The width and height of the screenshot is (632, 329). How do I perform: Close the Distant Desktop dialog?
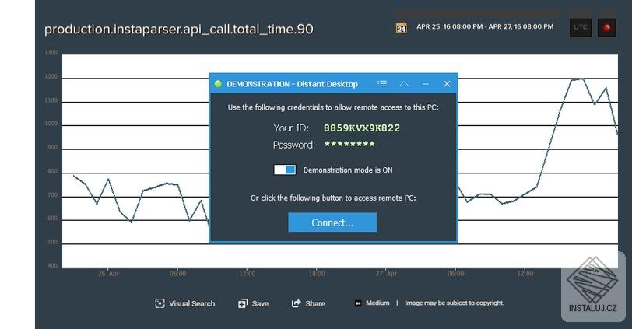pos(447,84)
